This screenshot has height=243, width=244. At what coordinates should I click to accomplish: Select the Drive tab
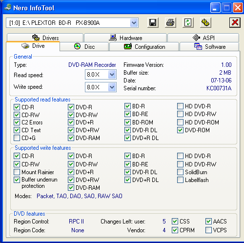click(33, 46)
